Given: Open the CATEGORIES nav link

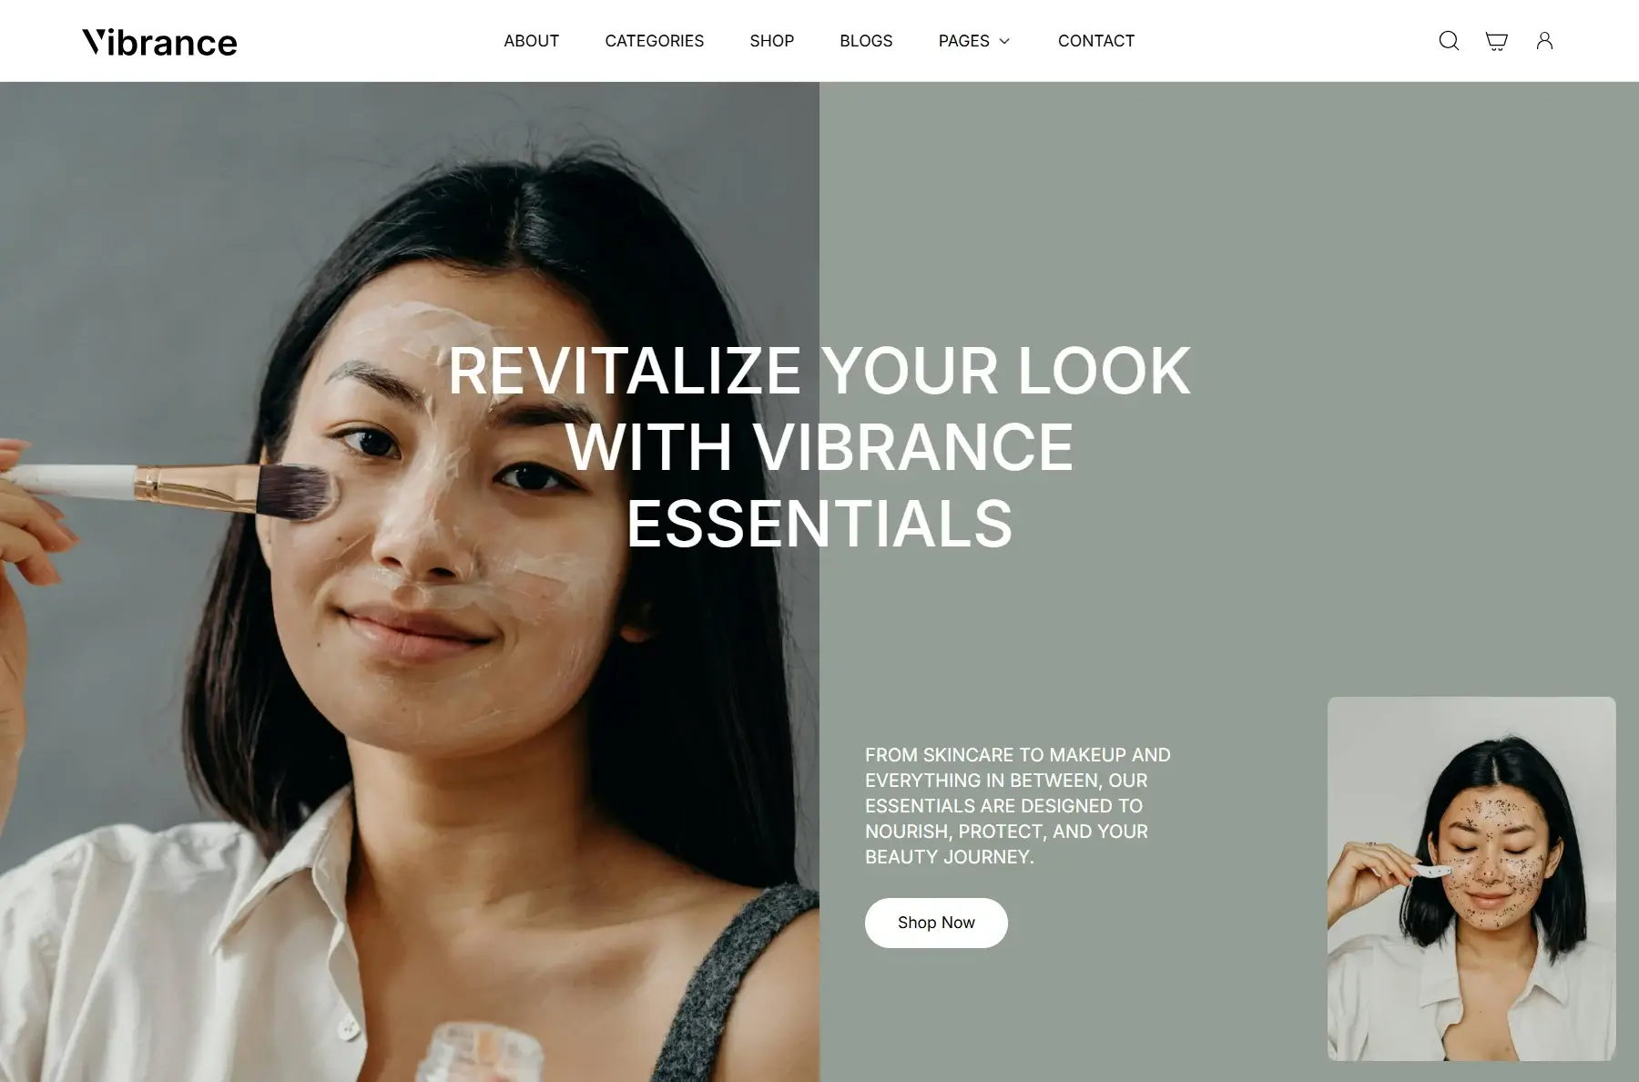Looking at the screenshot, I should point(654,41).
